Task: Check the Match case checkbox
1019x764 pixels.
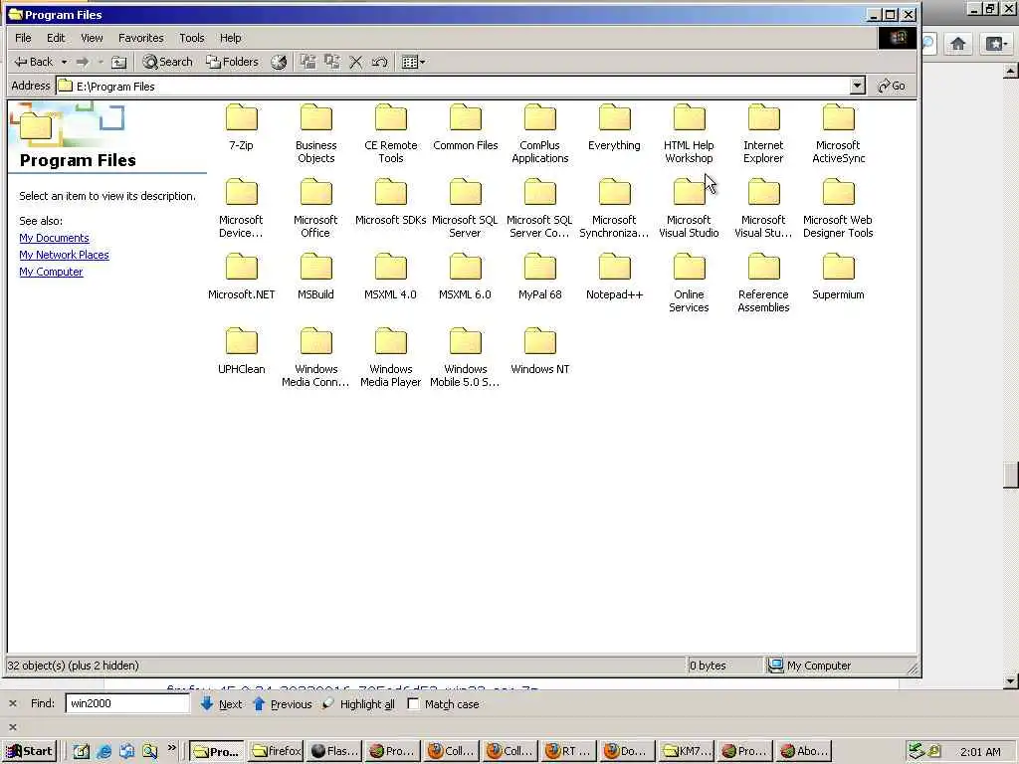Action: (x=413, y=703)
